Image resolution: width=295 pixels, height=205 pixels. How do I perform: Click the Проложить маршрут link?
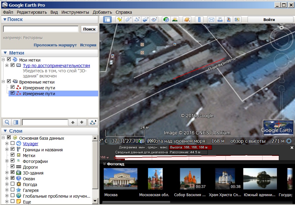point(55,45)
